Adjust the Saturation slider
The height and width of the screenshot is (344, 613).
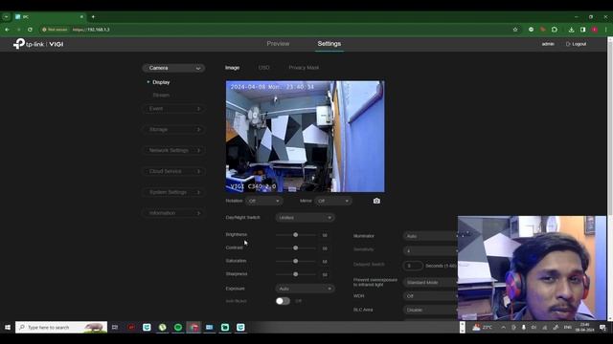coord(296,261)
